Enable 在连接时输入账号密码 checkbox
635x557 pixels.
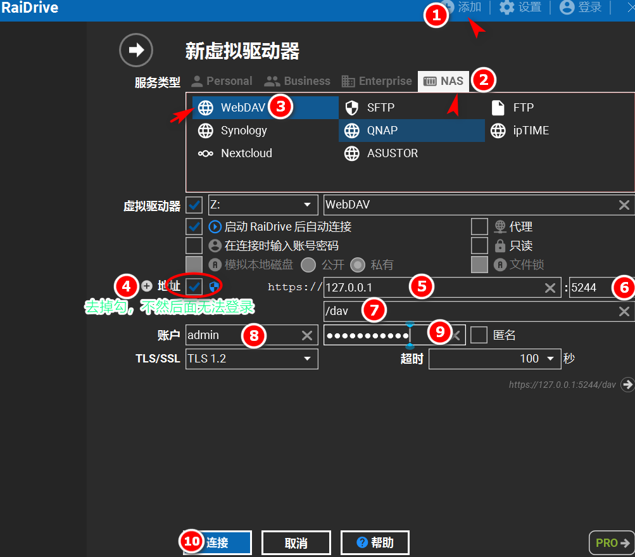tap(194, 246)
